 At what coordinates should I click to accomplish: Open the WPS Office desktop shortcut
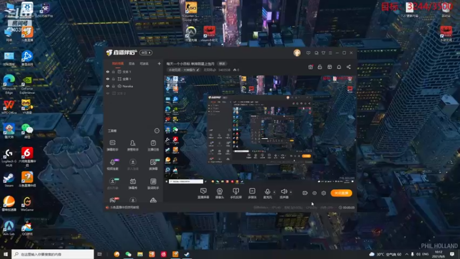(9, 106)
